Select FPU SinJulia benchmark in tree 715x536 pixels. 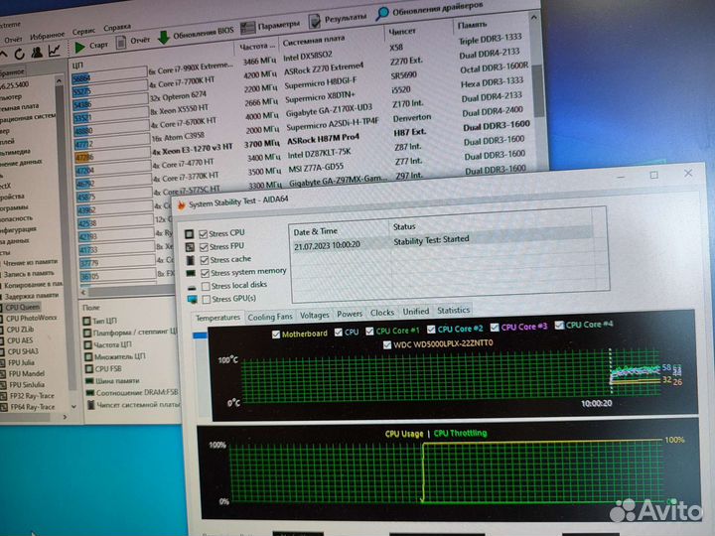click(x=27, y=384)
